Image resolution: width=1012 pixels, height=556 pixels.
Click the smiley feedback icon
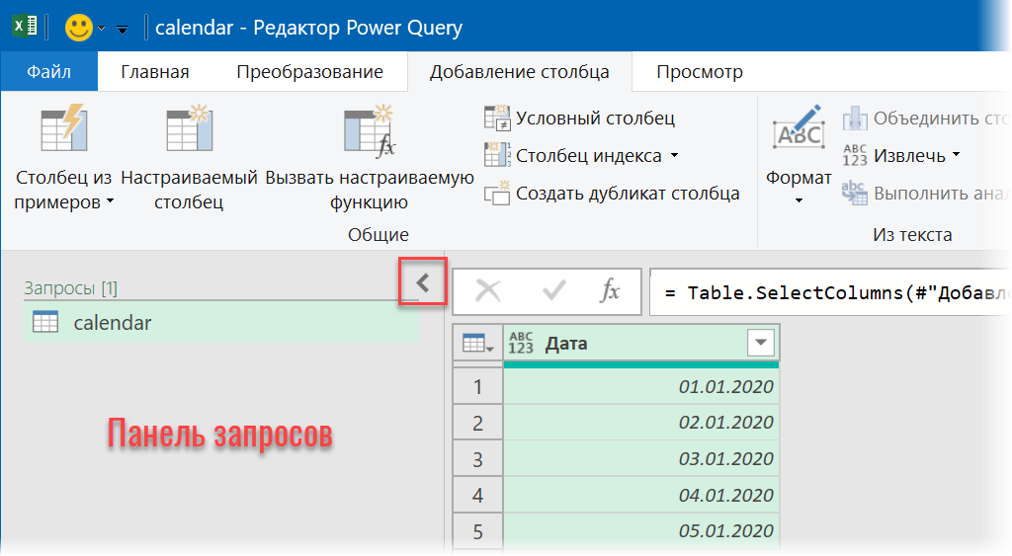point(79,28)
